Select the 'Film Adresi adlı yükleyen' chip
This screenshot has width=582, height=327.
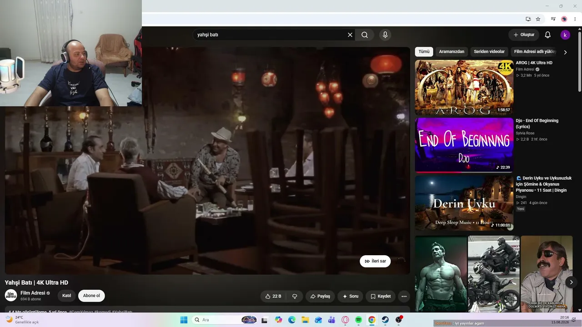tap(535, 52)
